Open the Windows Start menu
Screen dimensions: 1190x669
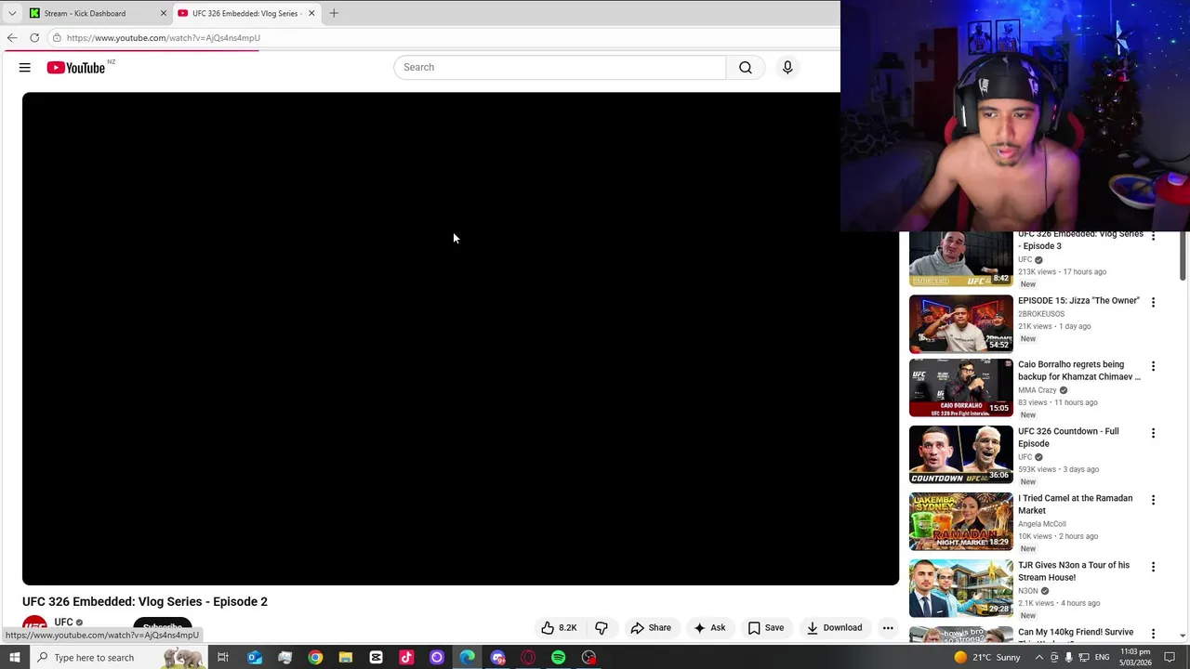tap(14, 658)
